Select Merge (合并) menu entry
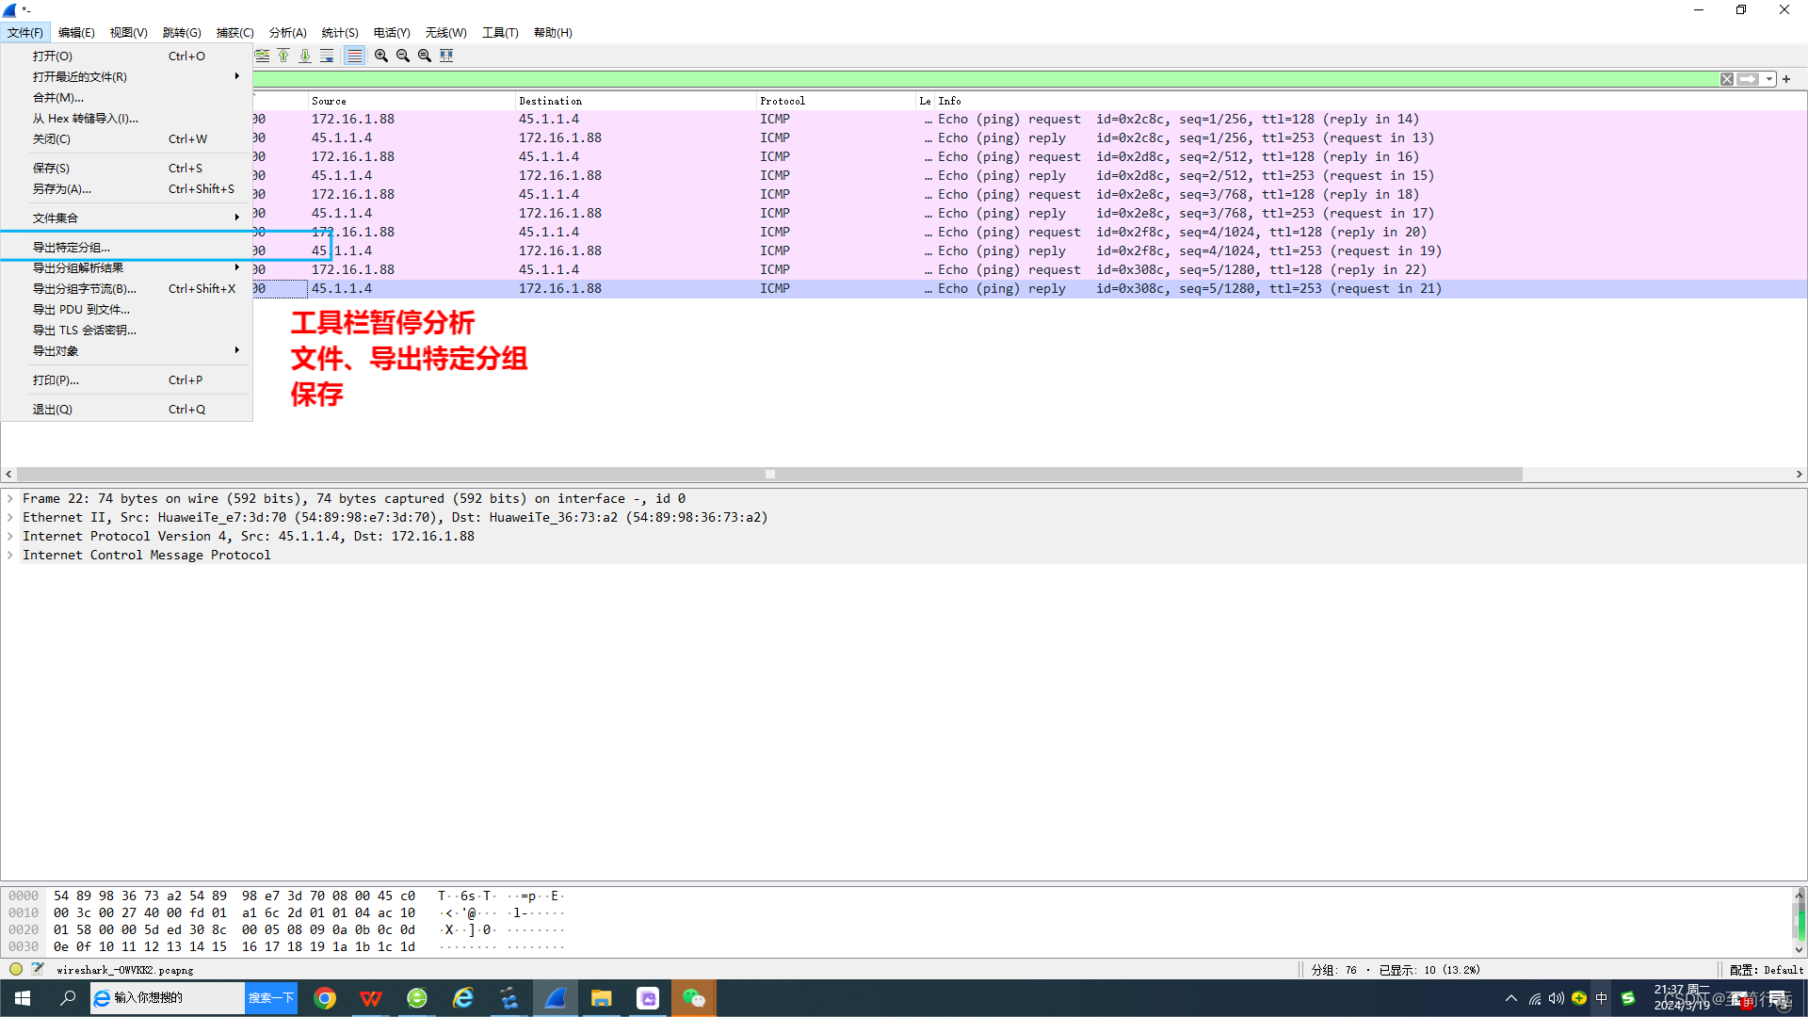Screen dimensions: 1808x1017 click(126, 97)
